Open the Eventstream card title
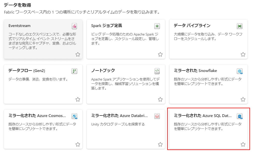This screenshot has height=153, width=255. pyautogui.click(x=19, y=26)
